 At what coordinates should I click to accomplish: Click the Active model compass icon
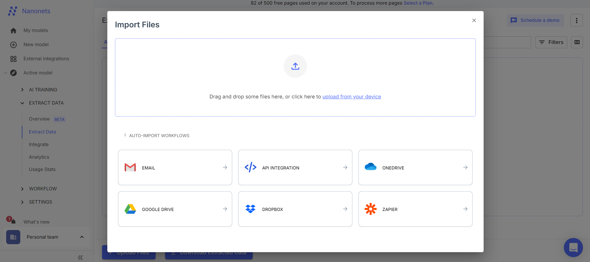click(x=13, y=73)
